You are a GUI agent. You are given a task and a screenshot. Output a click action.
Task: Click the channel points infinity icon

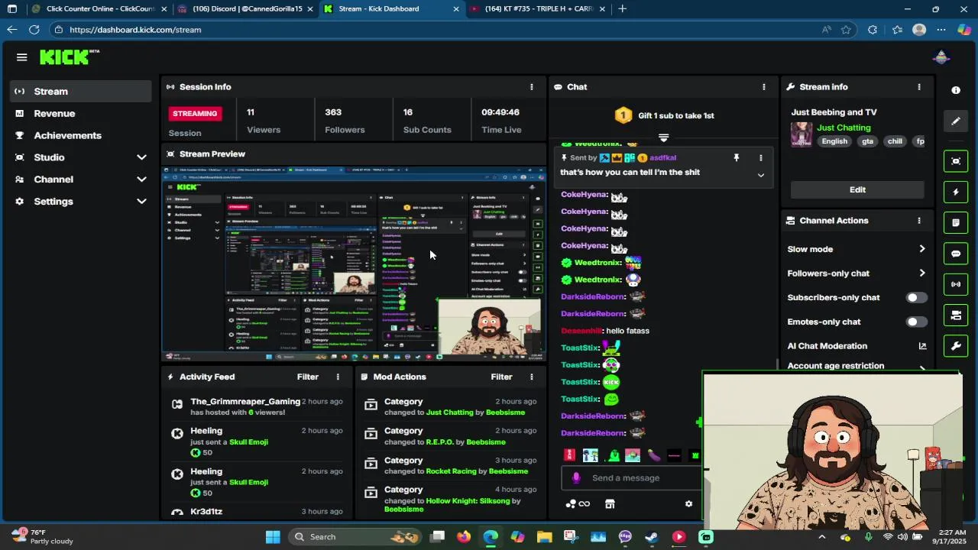click(x=578, y=504)
